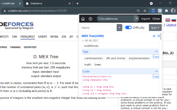The image size is (177, 110).
Task: Click the extension popup scrollbar
Action: [x=161, y=36]
